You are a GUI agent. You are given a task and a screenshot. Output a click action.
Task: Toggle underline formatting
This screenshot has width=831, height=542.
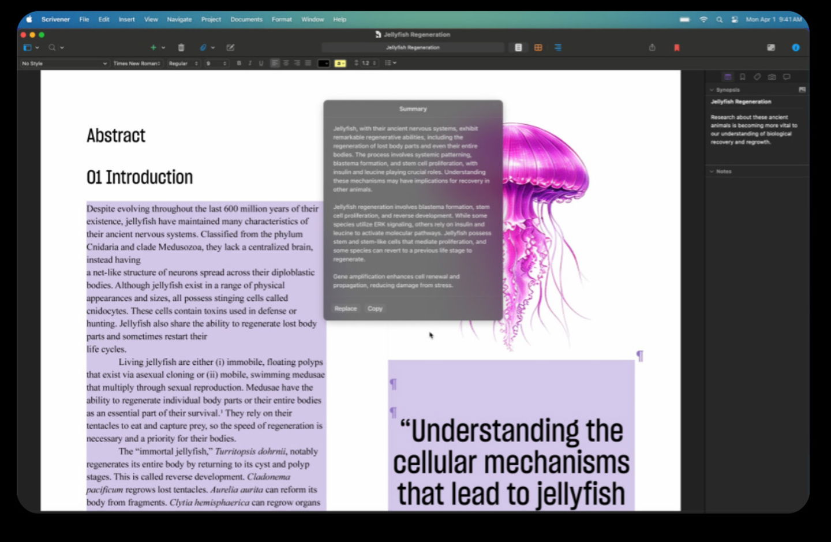(261, 63)
